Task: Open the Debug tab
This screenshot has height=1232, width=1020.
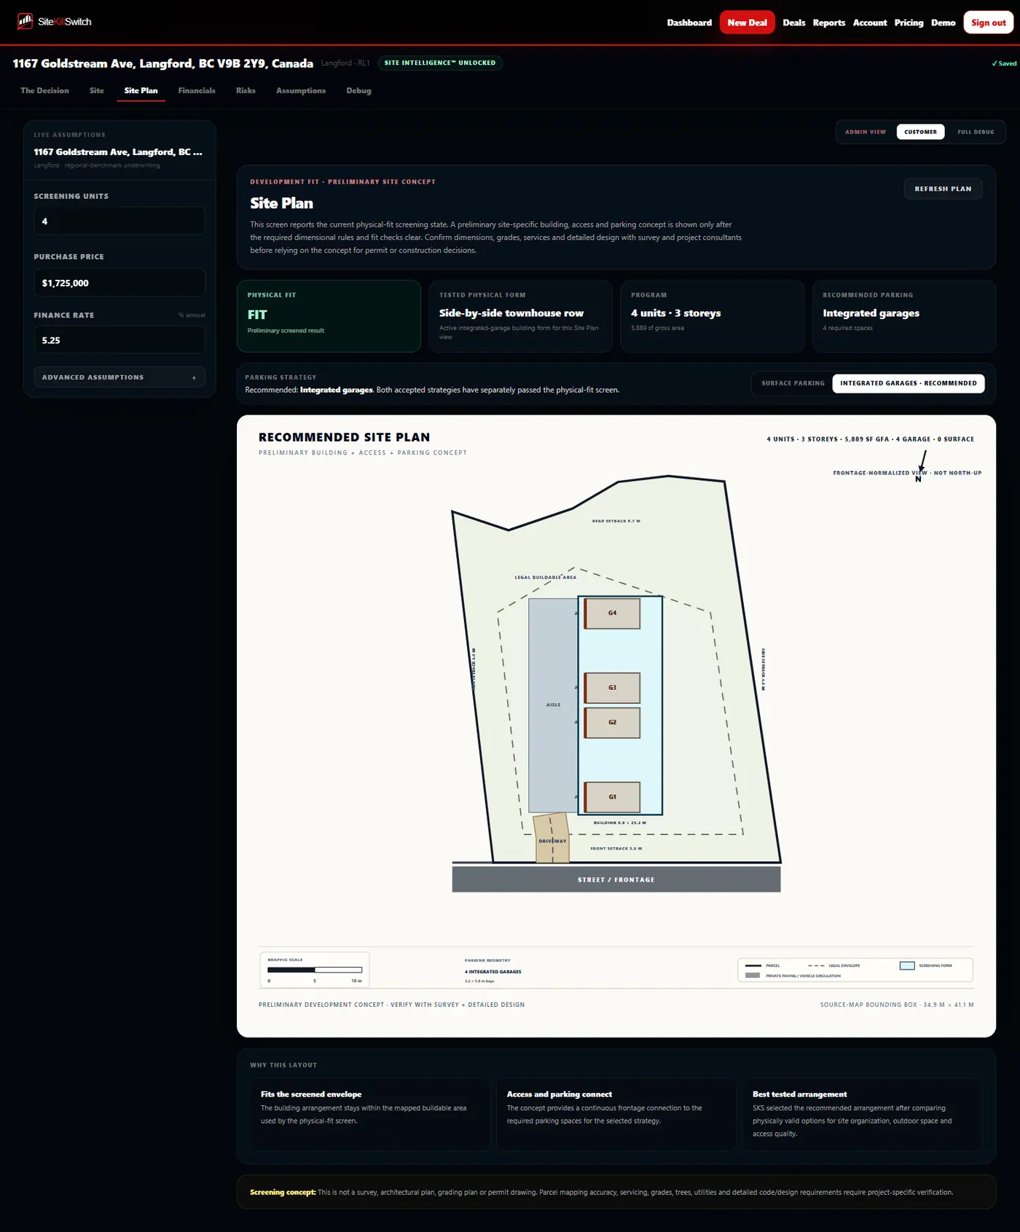Action: tap(358, 90)
